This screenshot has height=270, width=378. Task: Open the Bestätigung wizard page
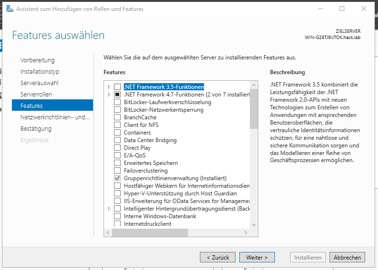point(36,129)
